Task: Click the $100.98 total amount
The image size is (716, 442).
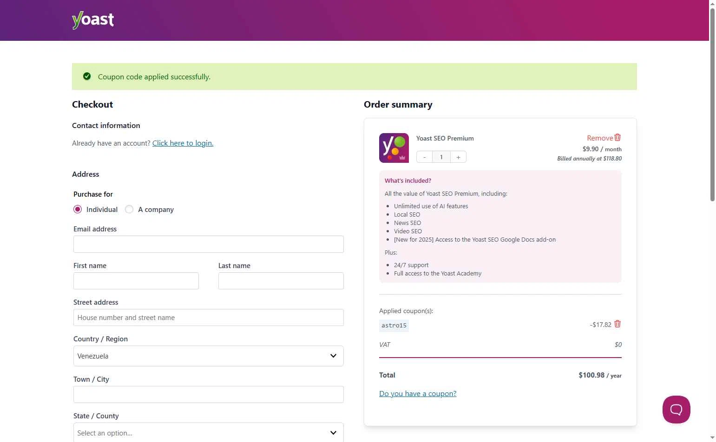Action: click(591, 375)
